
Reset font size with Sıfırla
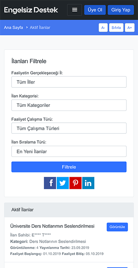[x=116, y=28]
